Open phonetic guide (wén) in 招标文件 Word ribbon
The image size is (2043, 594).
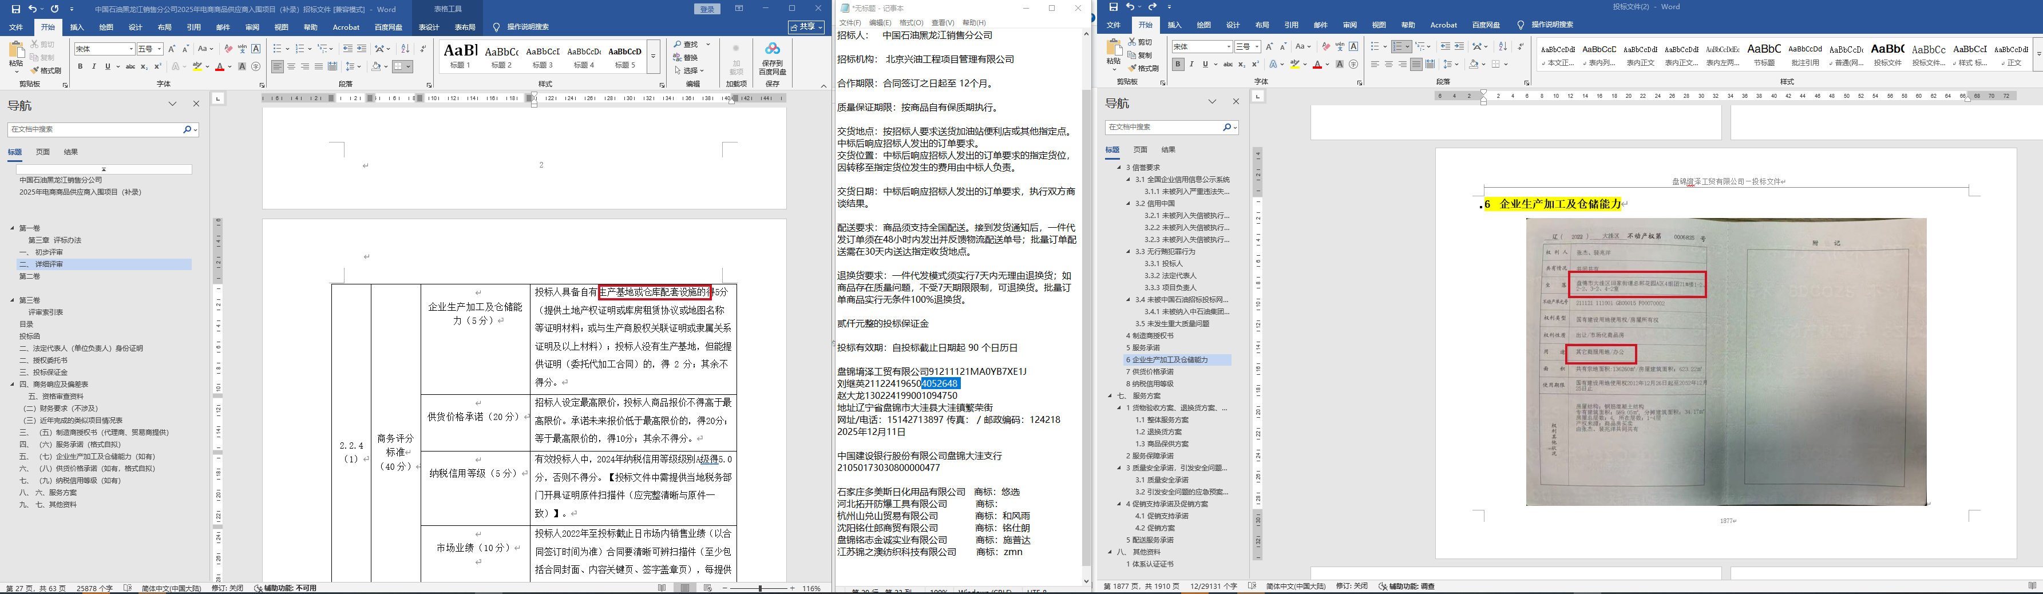(242, 49)
